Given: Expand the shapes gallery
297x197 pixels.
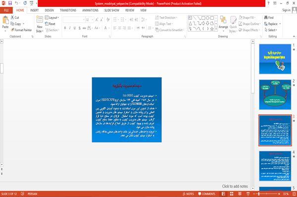Looking at the screenshot, I should point(216,29).
